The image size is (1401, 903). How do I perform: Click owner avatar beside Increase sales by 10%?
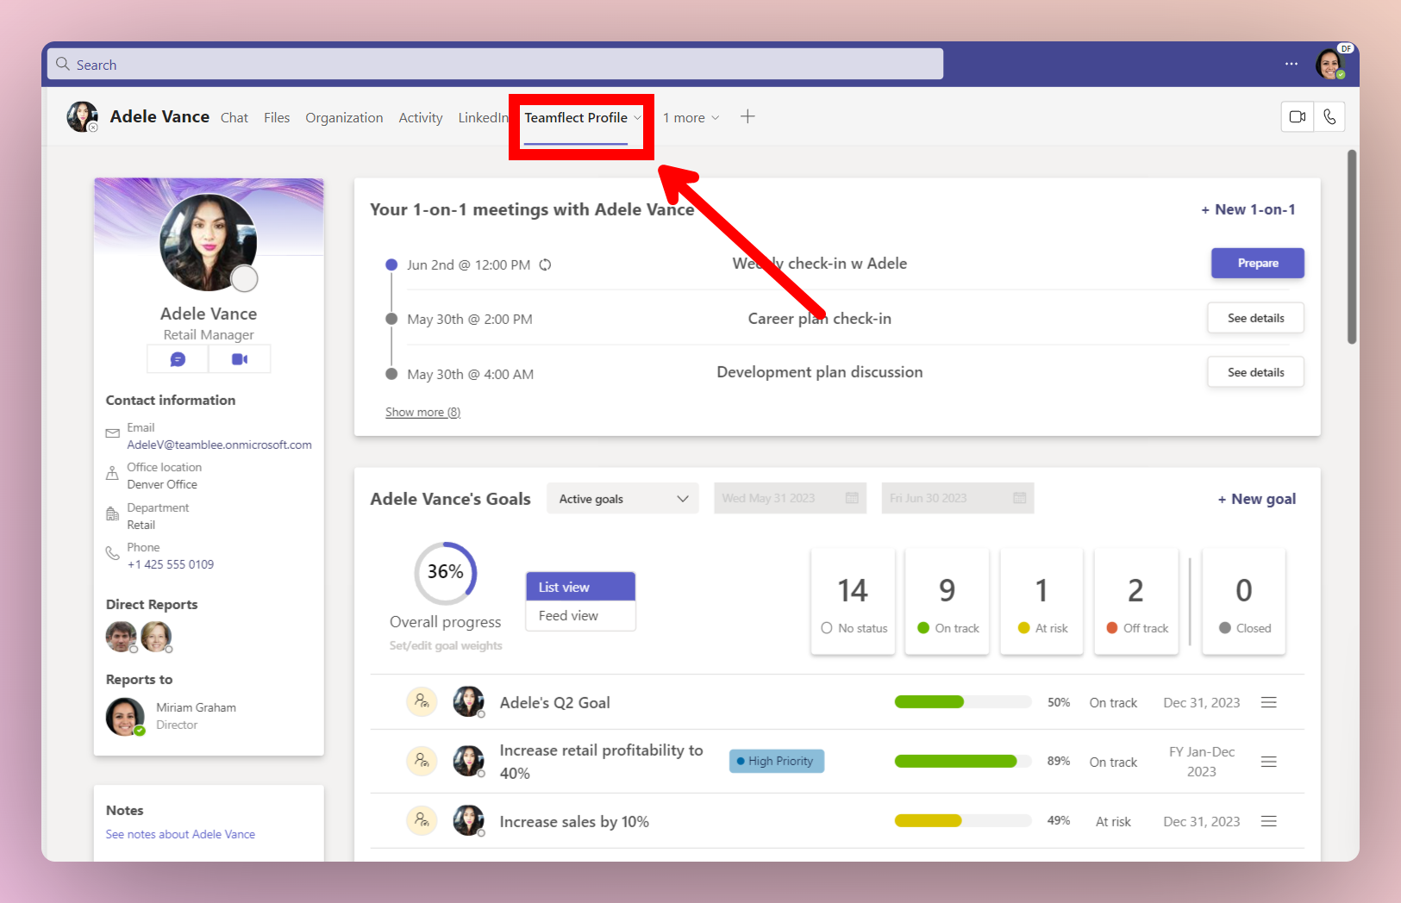click(469, 820)
